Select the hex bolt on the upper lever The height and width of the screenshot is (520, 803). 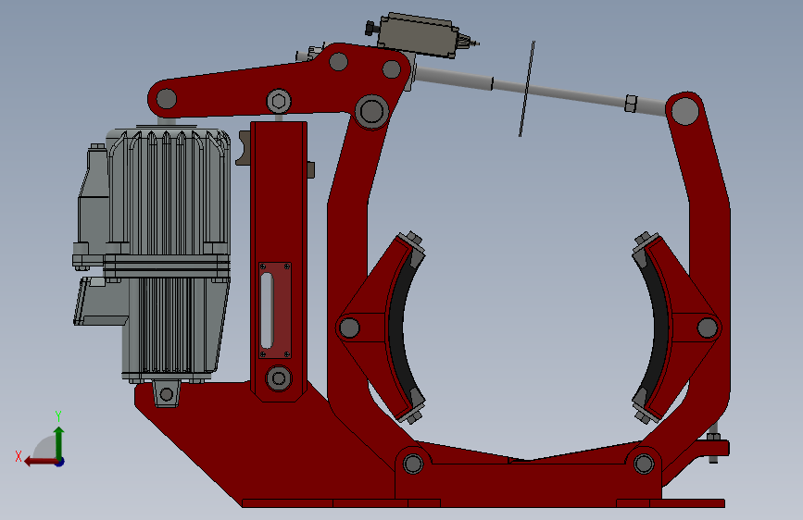tap(279, 101)
